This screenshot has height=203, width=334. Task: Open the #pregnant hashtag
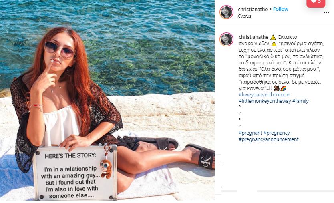[x=250, y=133]
